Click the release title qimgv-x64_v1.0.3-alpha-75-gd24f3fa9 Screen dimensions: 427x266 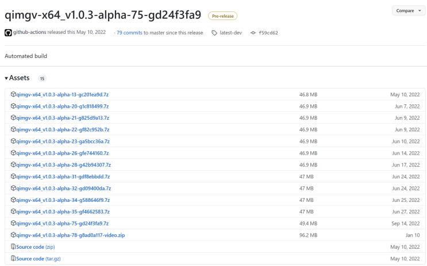(x=103, y=15)
